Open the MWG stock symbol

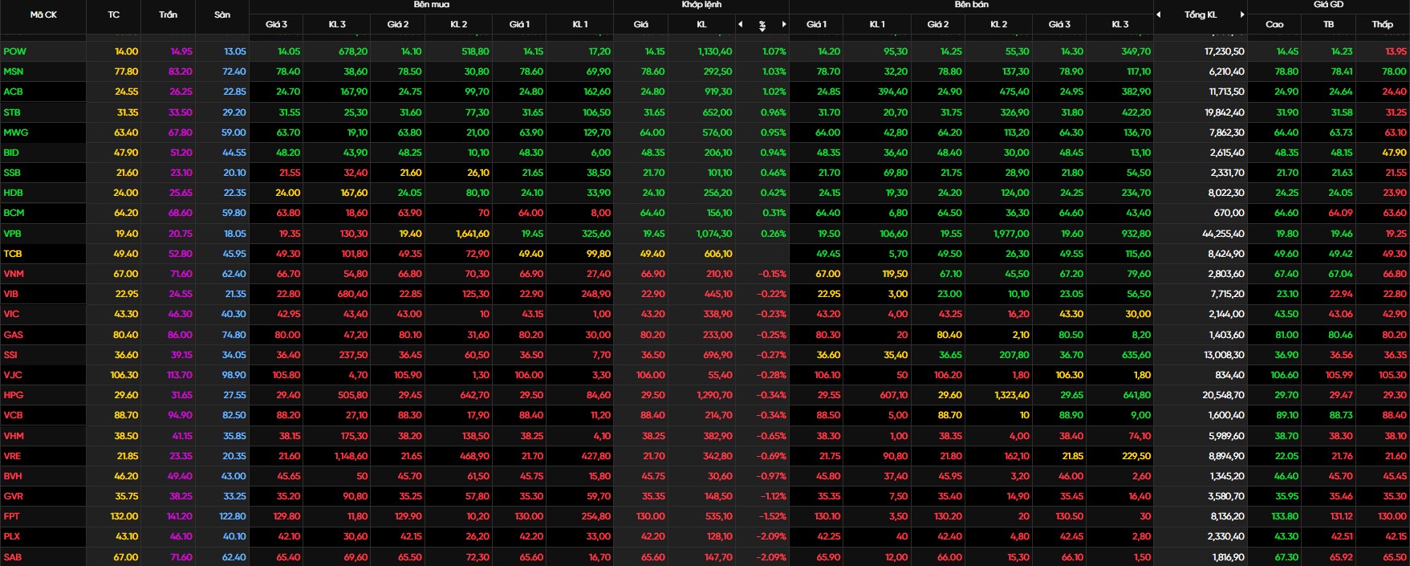16,132
